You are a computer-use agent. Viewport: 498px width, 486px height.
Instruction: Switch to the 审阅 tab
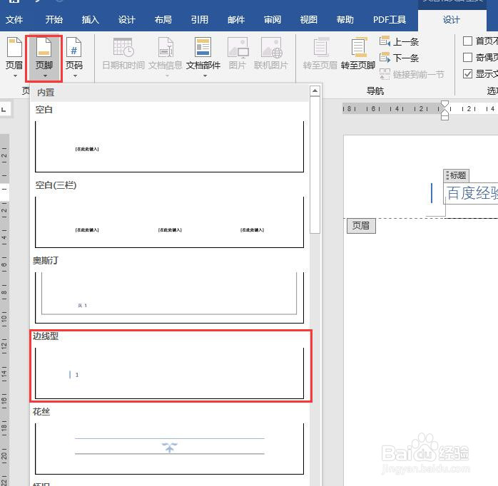tap(273, 20)
